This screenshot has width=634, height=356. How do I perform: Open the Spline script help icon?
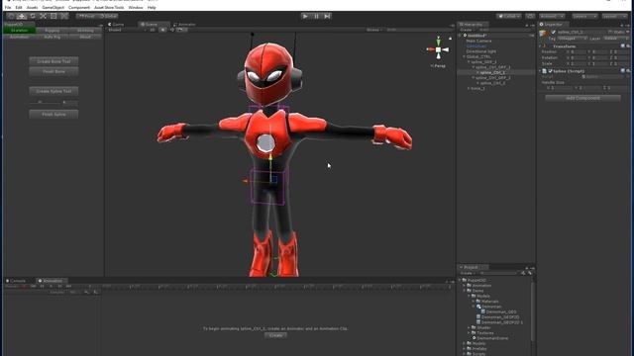(x=623, y=71)
